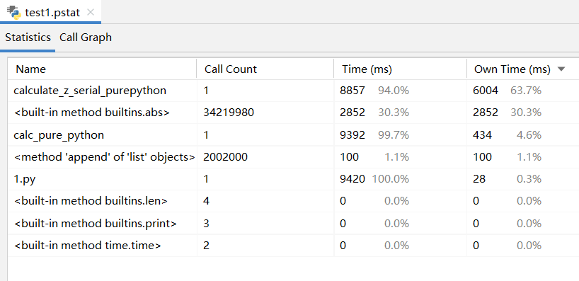Click the call count 1 cell for calc_pure_python

(x=265, y=134)
